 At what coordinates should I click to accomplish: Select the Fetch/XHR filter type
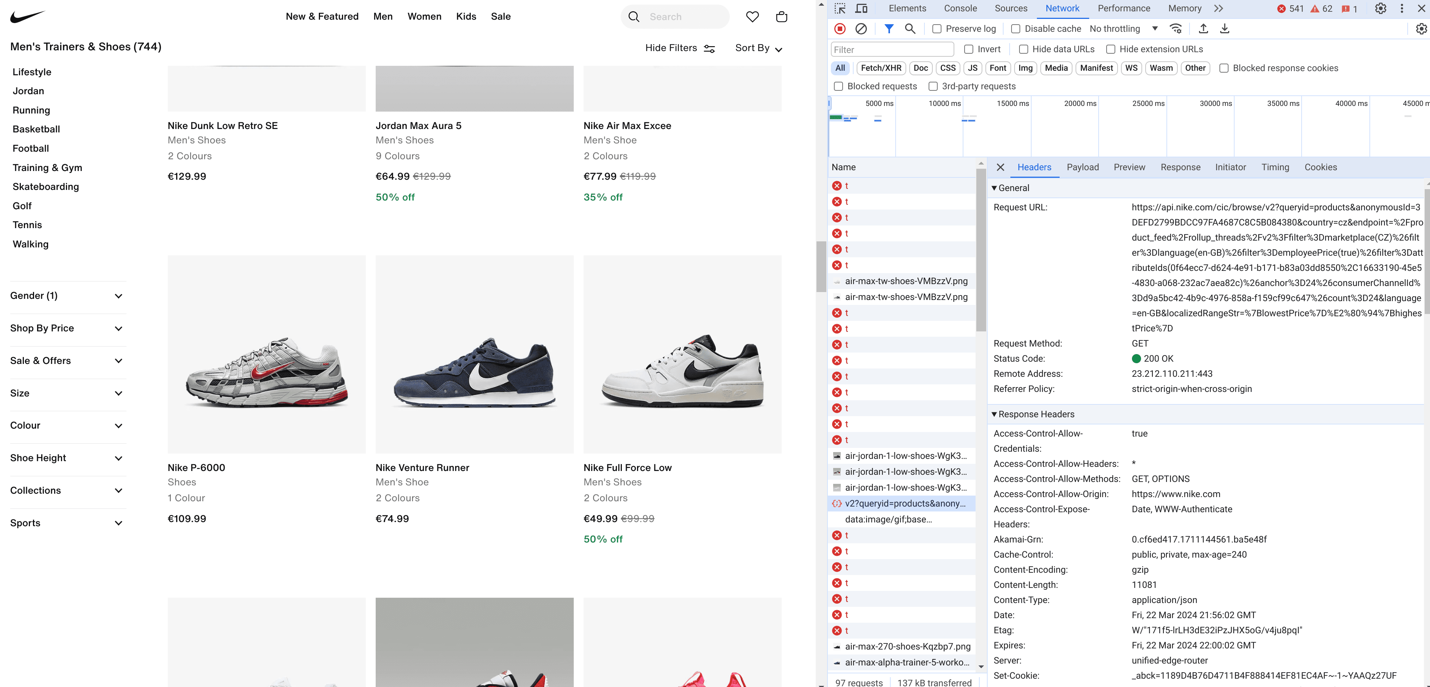pos(881,68)
